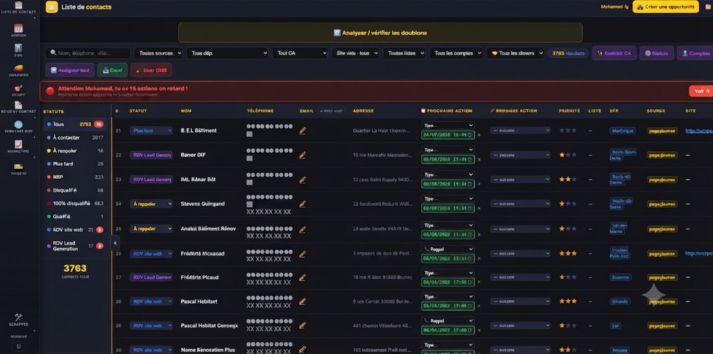
Task: Open the Scrapper tool in sidebar
Action: [x=18, y=320]
